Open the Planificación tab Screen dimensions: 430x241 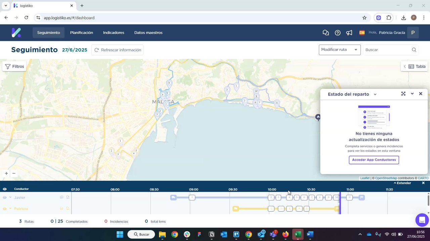(x=82, y=32)
